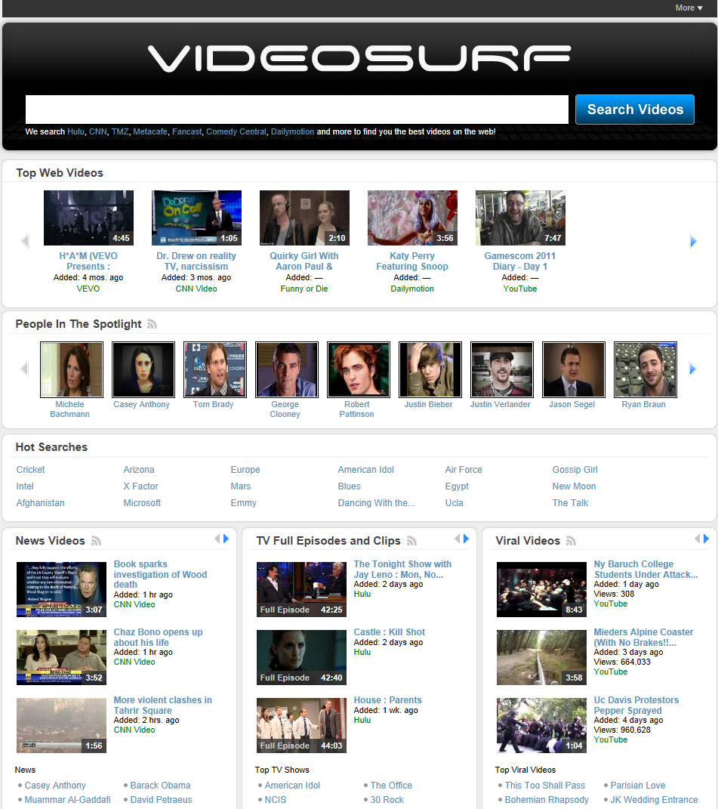Viewport: 718px width, 809px height.
Task: Open More violent clashes in Tahrir Square
Action: (162, 706)
